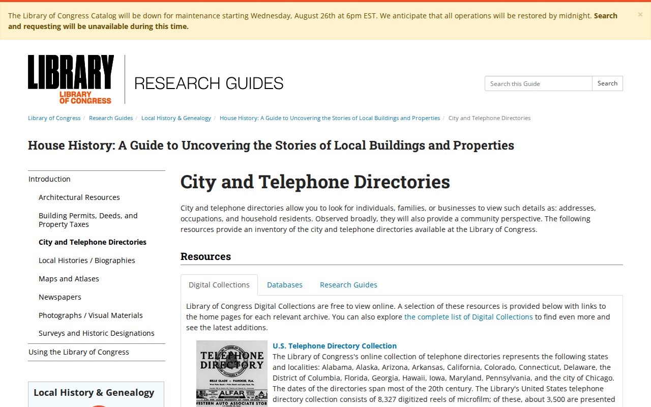Open House History guide breadcrumb link
Screen dimensions: 651x407
click(330, 118)
